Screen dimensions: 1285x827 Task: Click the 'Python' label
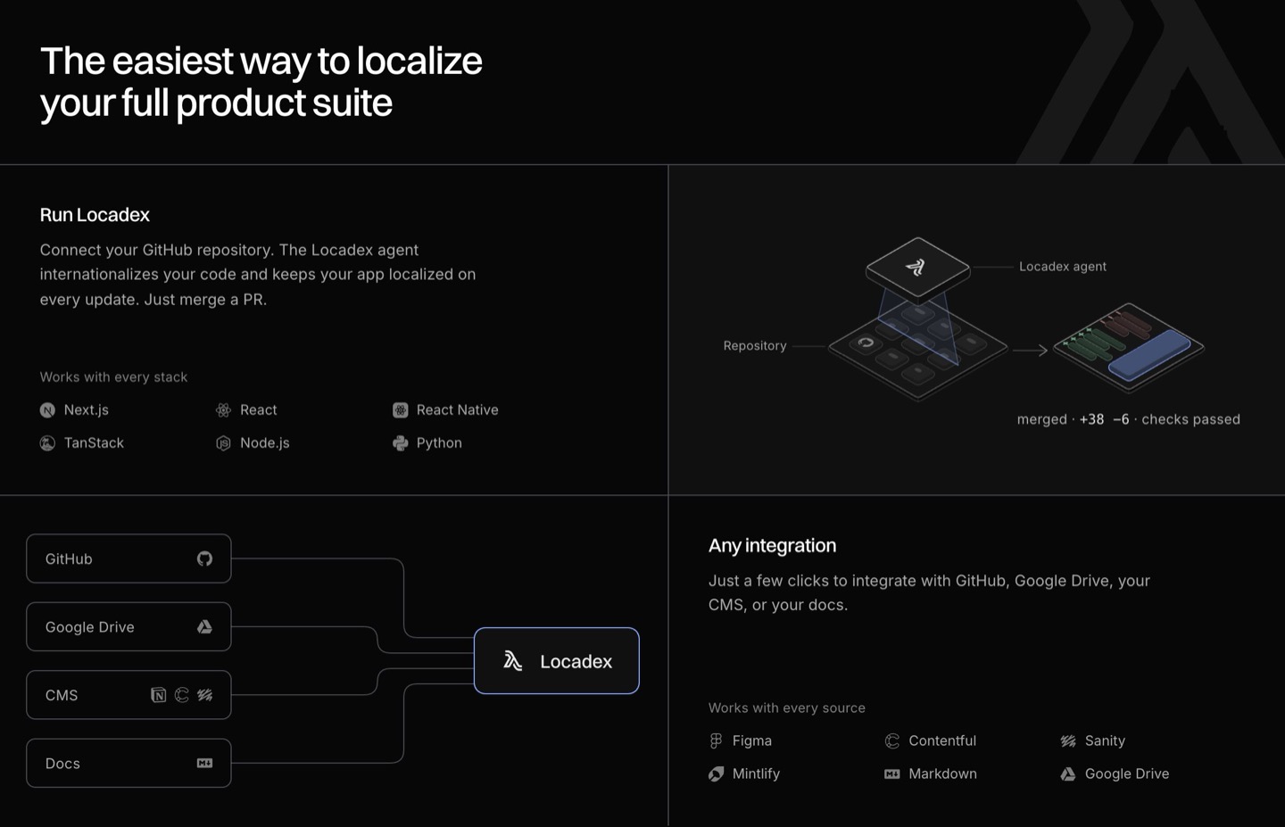(x=439, y=443)
